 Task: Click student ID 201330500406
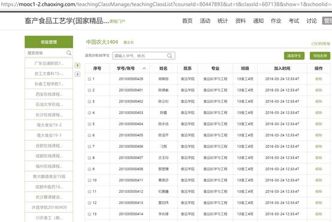coord(131,147)
